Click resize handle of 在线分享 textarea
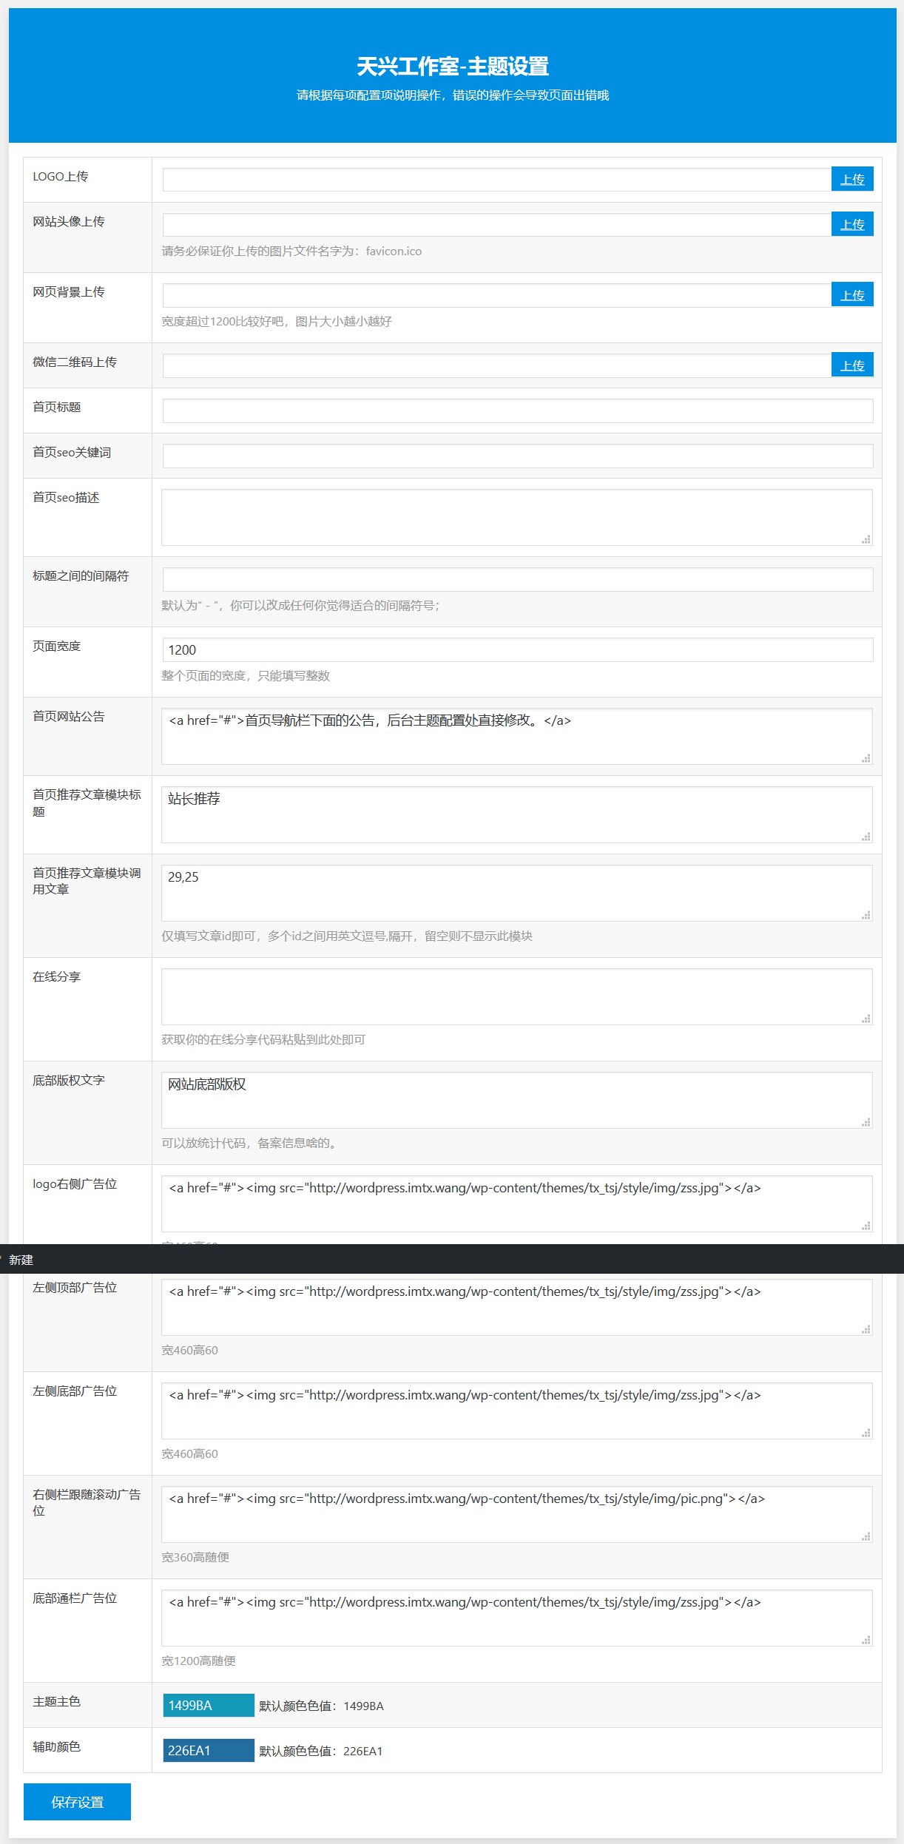The image size is (904, 1844). click(866, 1019)
